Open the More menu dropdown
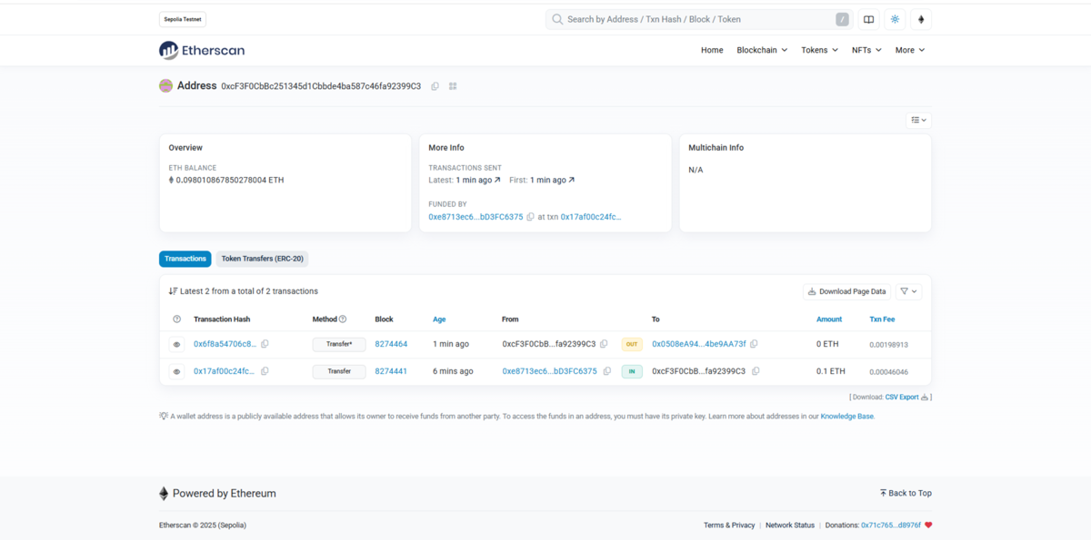The height and width of the screenshot is (540, 1091). pyautogui.click(x=910, y=50)
